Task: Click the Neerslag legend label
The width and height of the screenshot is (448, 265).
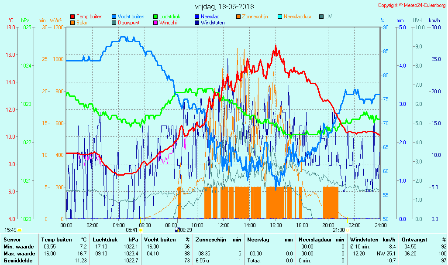Action: pos(210,17)
